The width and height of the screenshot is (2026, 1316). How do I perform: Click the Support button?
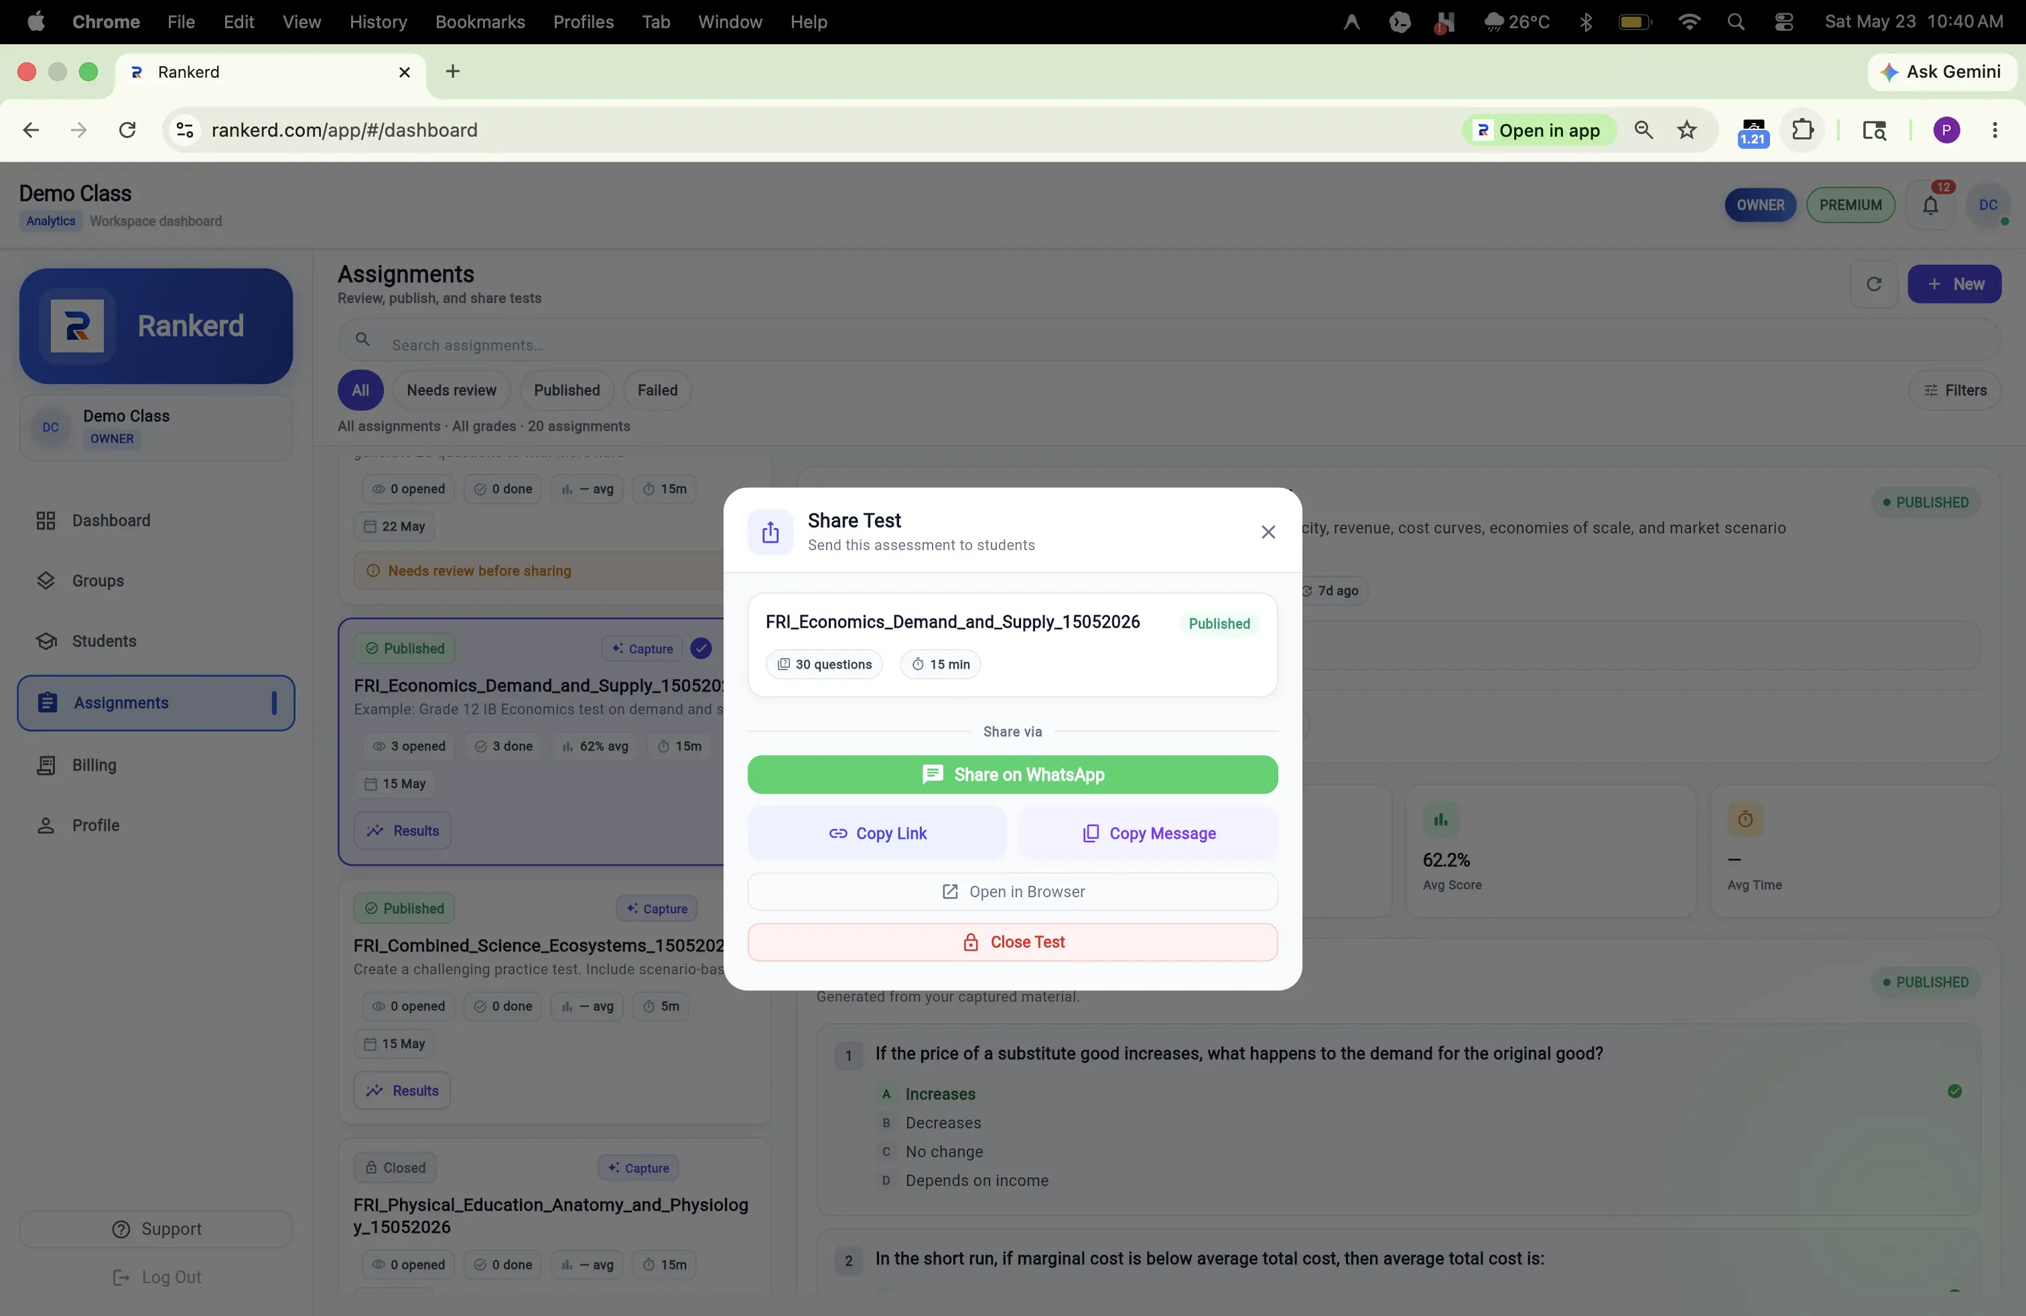pyautogui.click(x=156, y=1229)
